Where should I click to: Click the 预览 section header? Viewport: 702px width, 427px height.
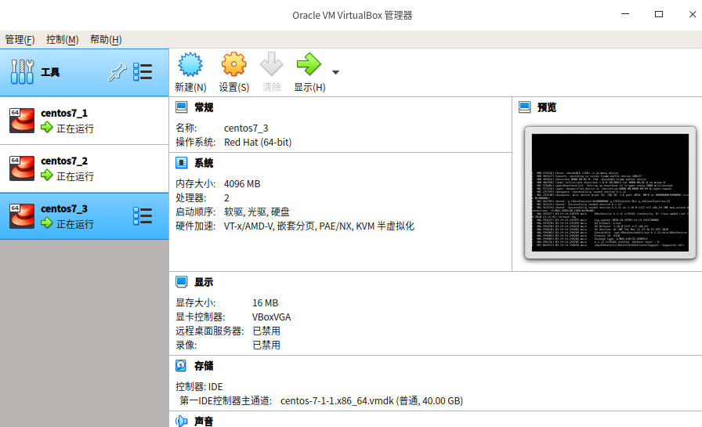pyautogui.click(x=547, y=107)
